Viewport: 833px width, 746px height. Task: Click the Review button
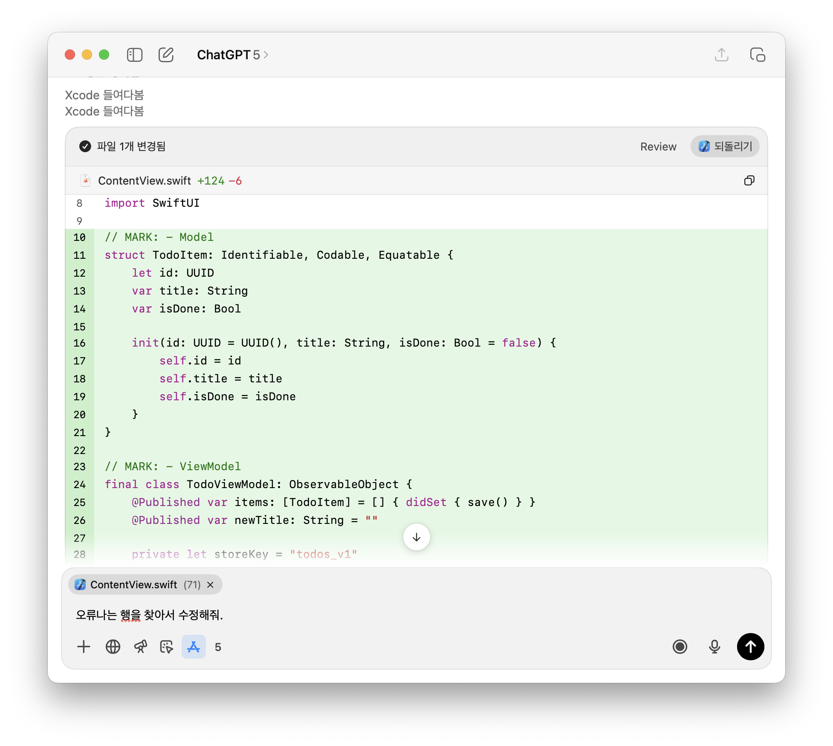[658, 147]
